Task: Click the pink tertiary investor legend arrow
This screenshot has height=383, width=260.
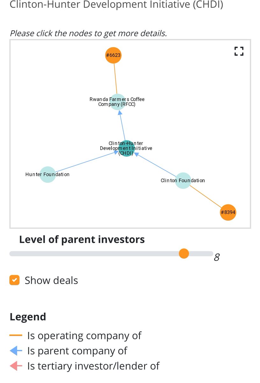Action: click(16, 366)
